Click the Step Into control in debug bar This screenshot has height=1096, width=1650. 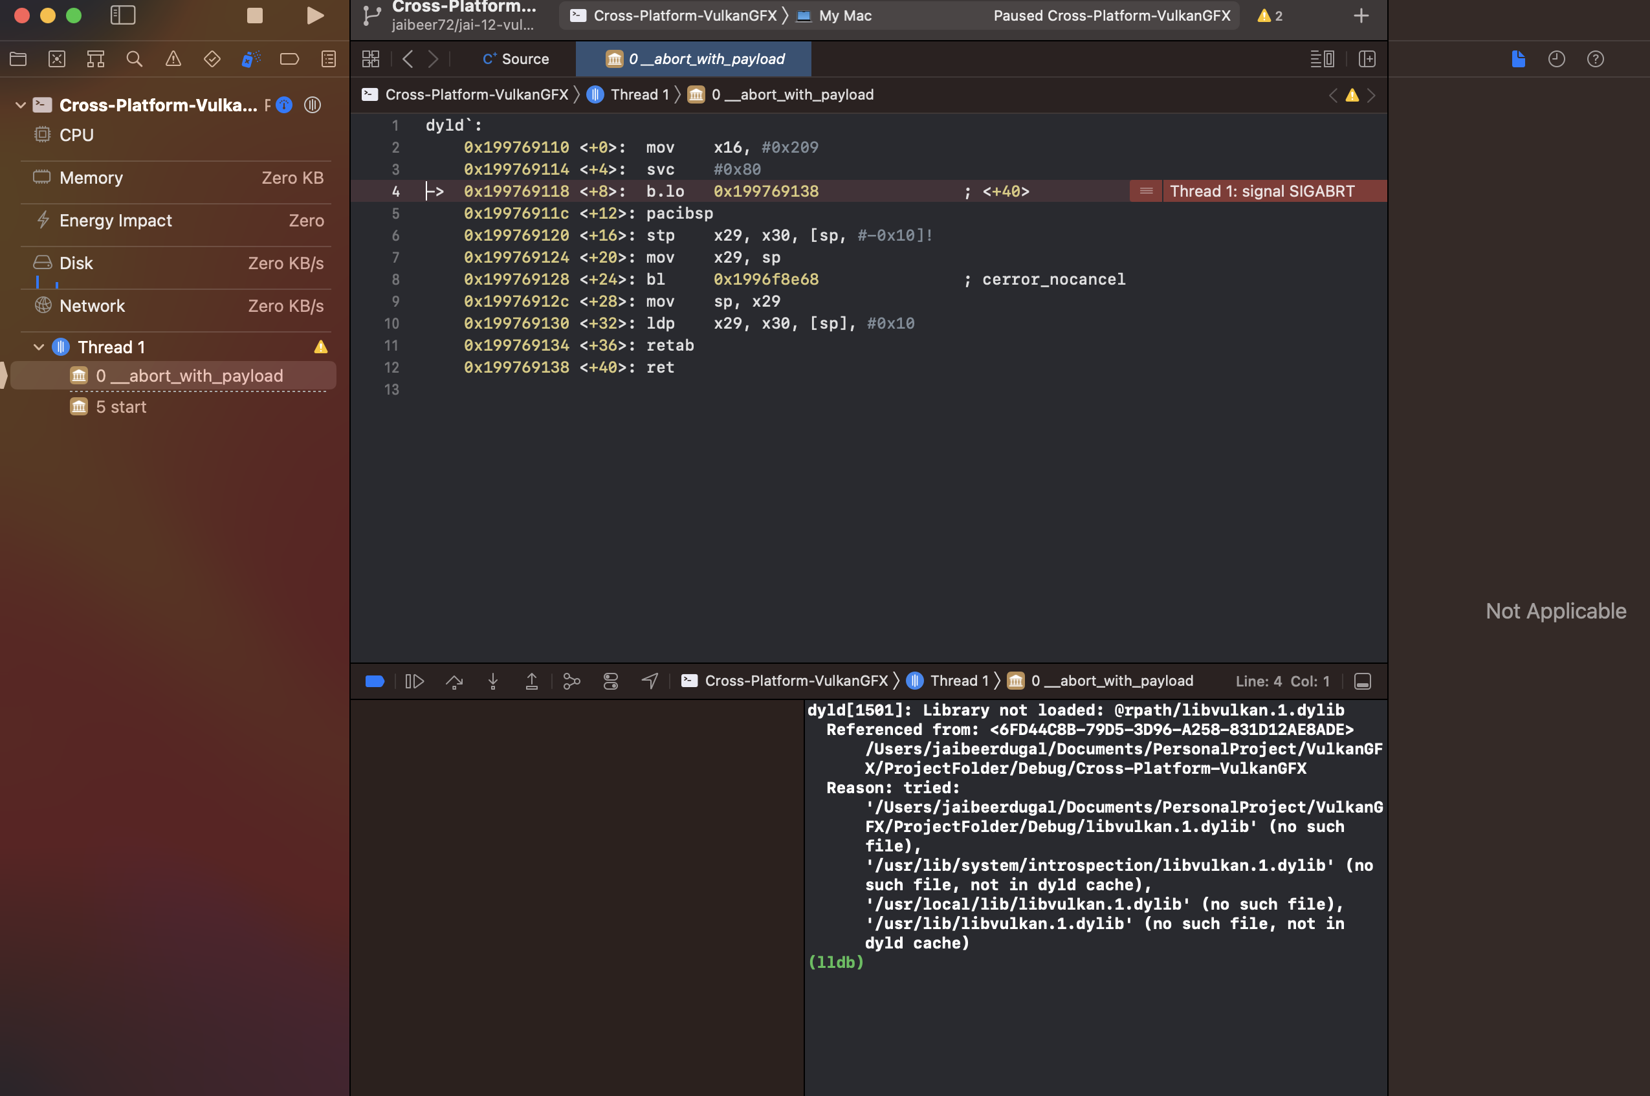494,681
